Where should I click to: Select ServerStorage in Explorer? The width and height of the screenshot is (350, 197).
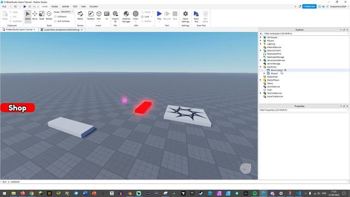pos(273,63)
